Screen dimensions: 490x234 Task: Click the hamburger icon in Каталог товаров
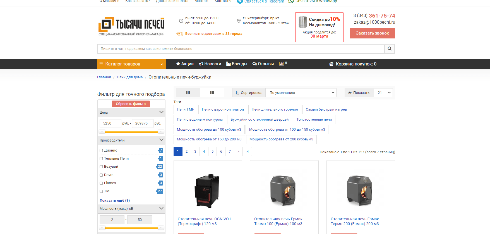101,64
